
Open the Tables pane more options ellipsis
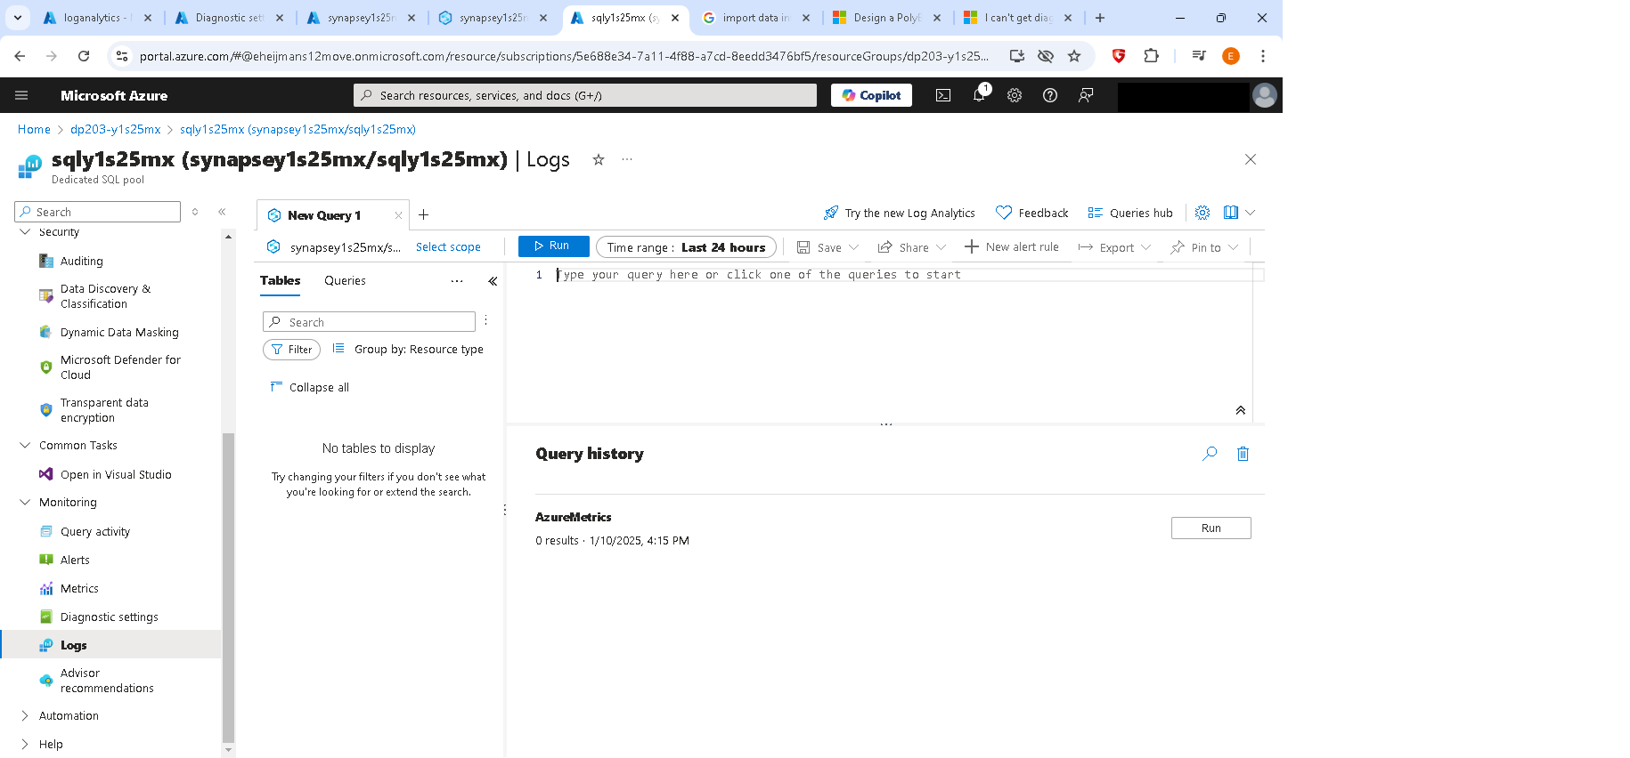pos(457,281)
